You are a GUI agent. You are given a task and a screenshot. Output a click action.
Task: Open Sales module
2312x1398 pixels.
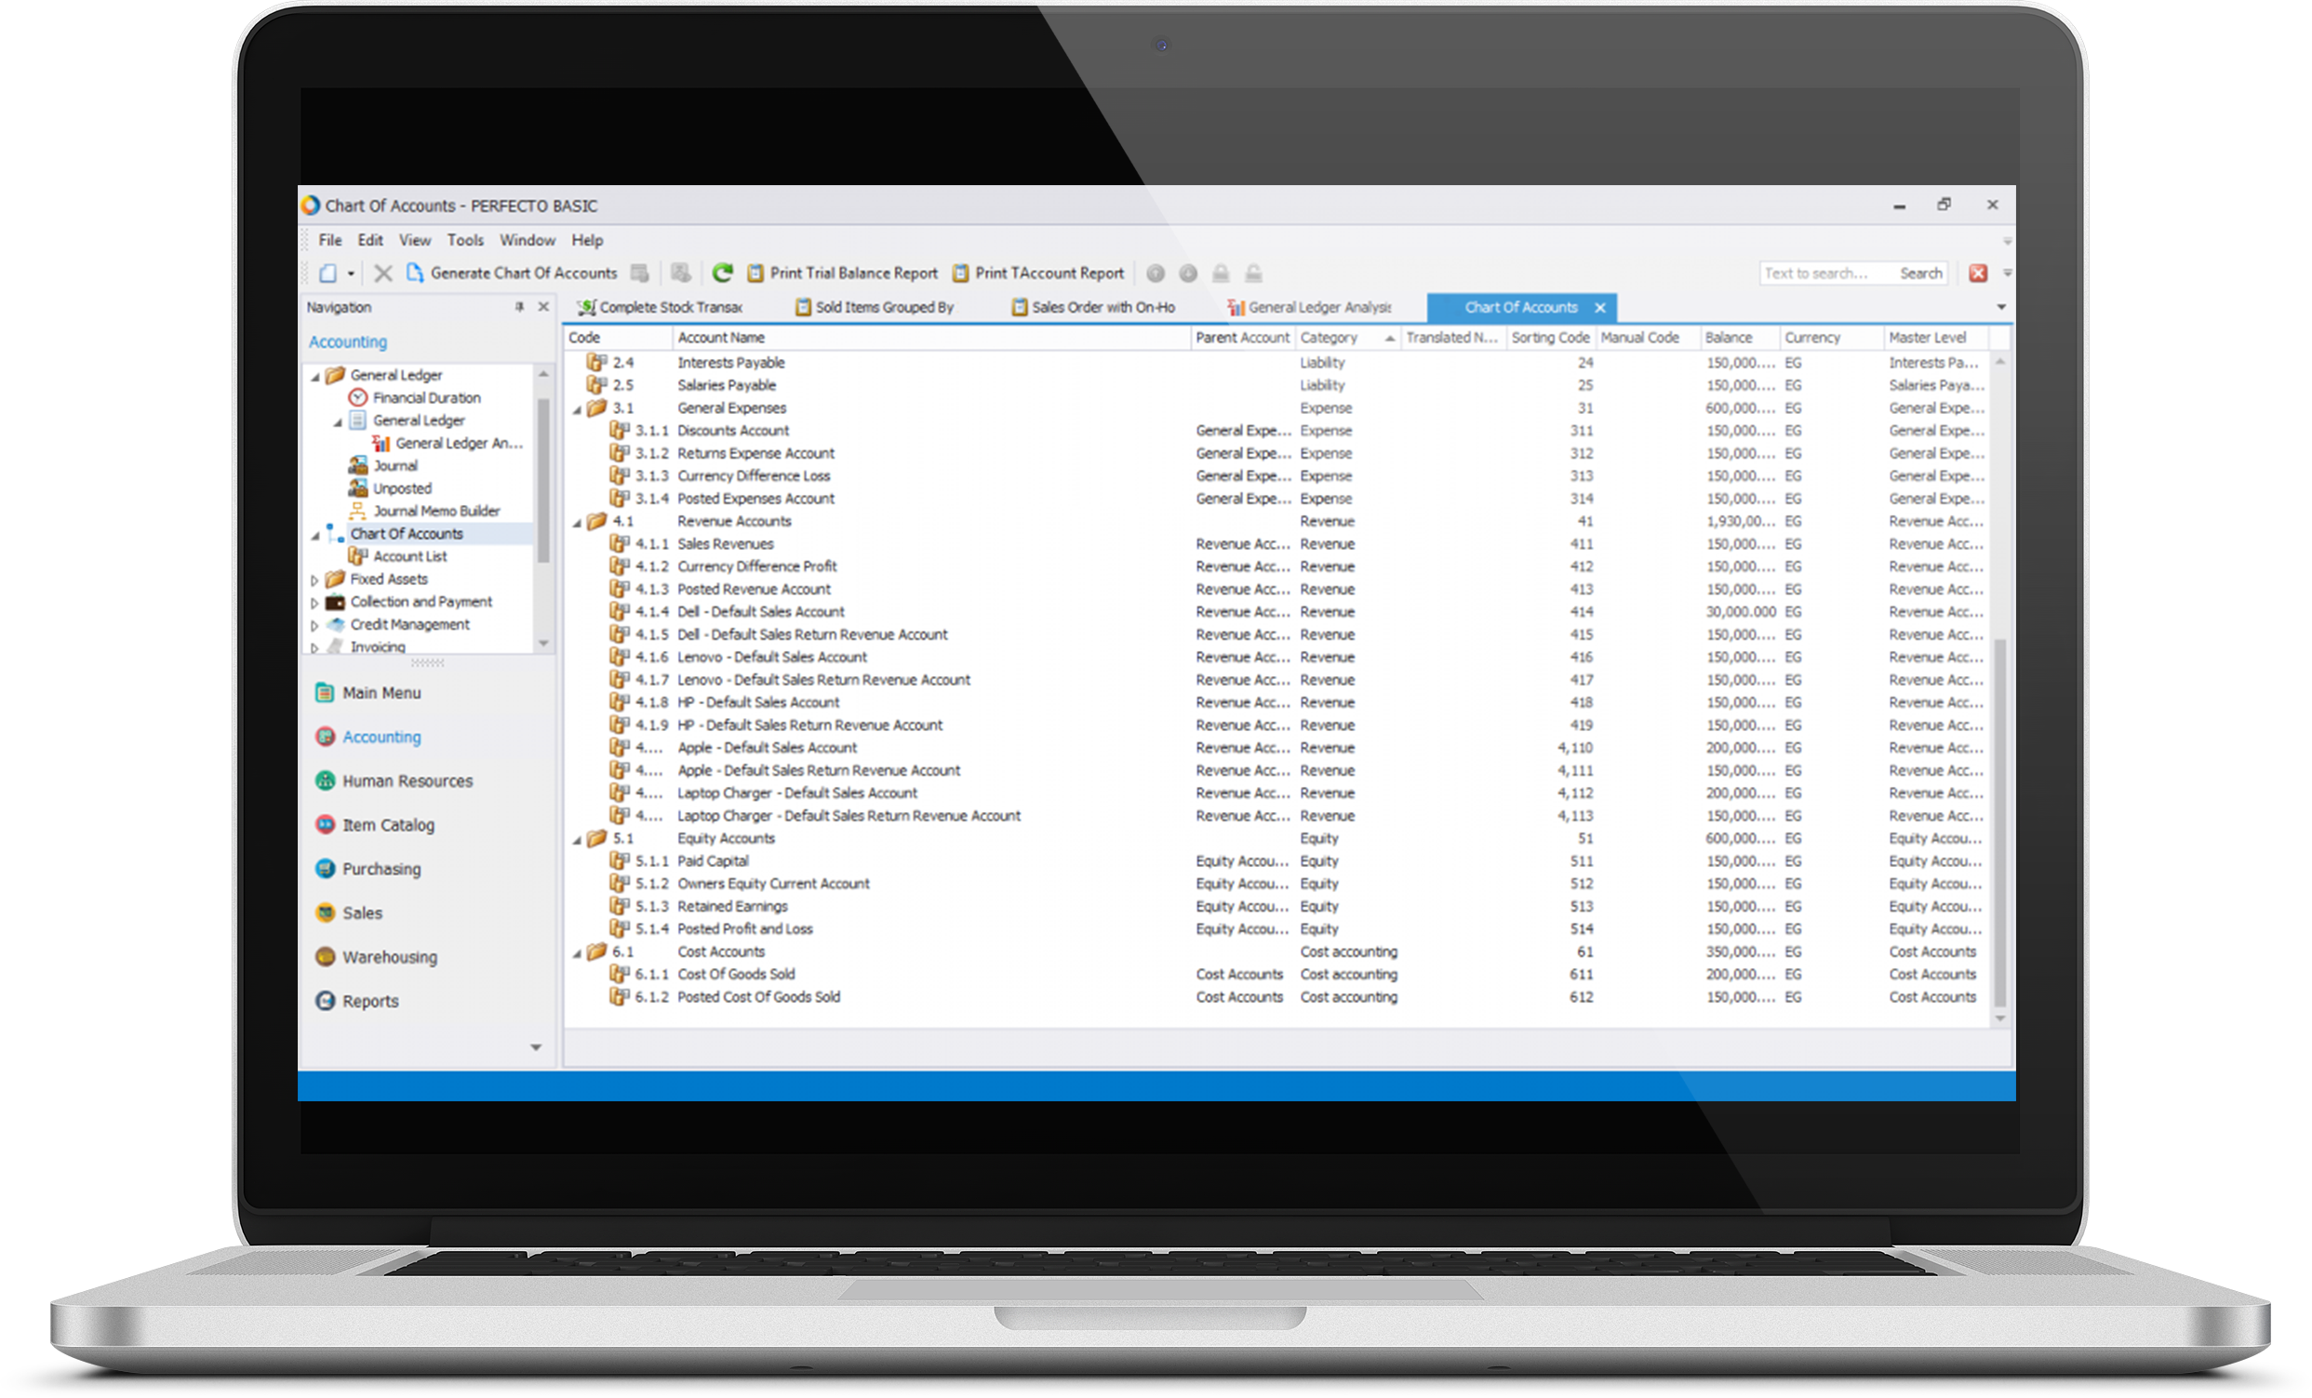[x=362, y=912]
